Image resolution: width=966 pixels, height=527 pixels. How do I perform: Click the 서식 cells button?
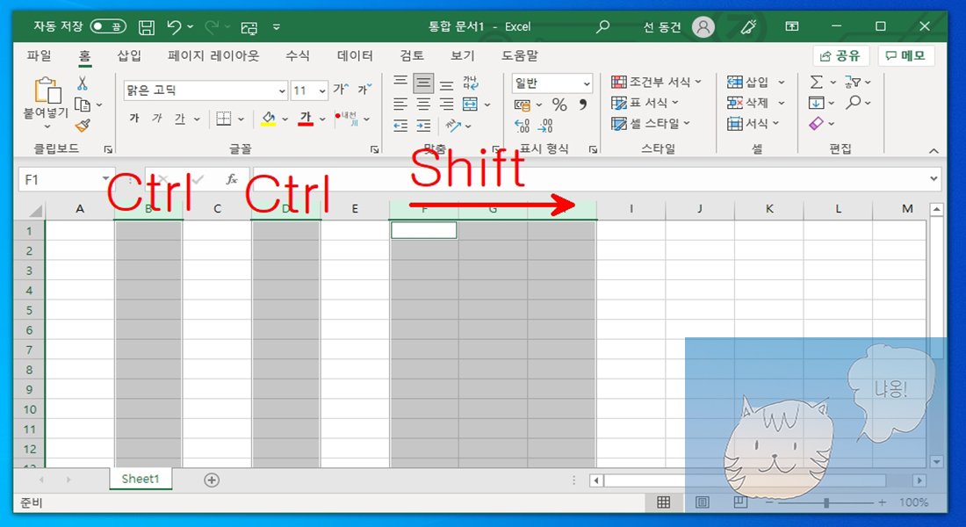tap(748, 124)
